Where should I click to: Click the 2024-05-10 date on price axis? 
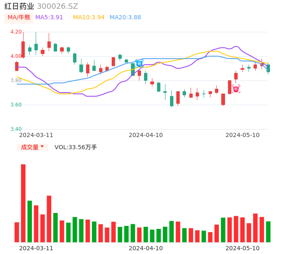pos(243,135)
